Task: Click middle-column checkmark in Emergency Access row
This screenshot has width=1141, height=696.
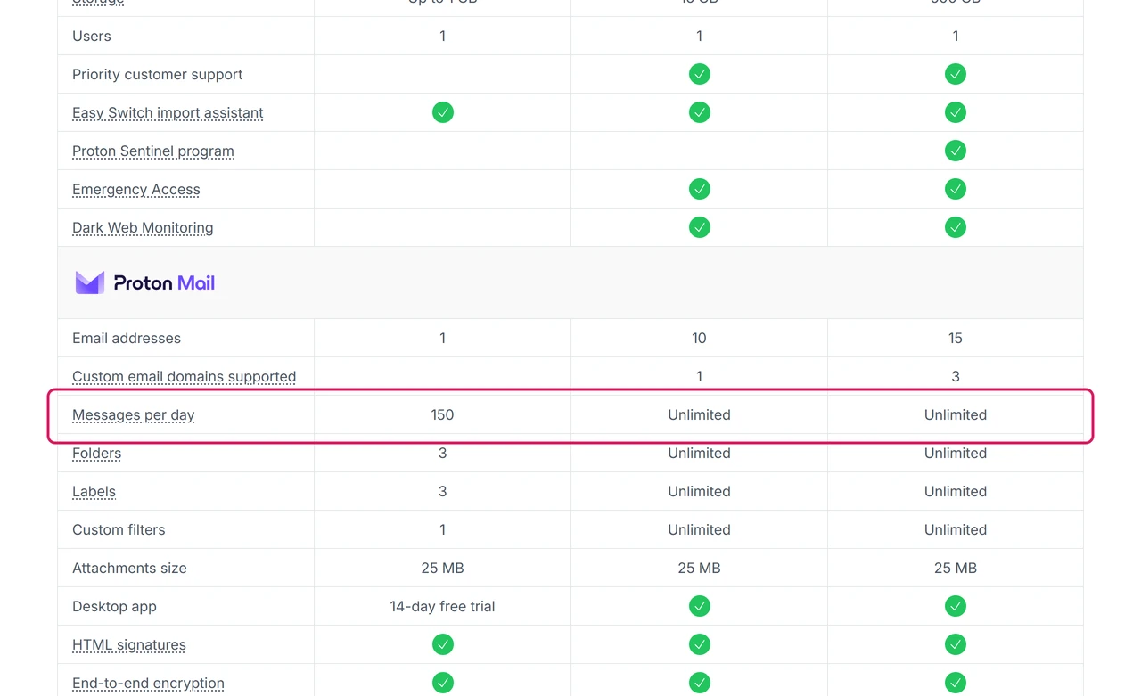Action: (x=700, y=189)
